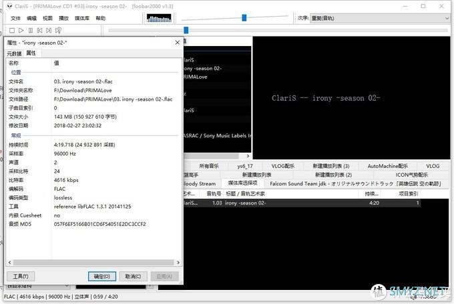Switch to the 元数据 tab
454x304 pixels.
tap(14, 53)
